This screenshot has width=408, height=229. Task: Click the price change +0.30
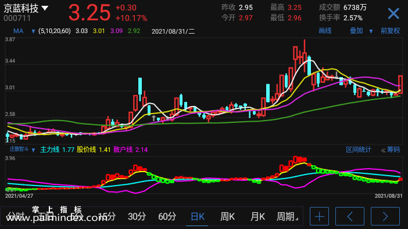coord(126,8)
